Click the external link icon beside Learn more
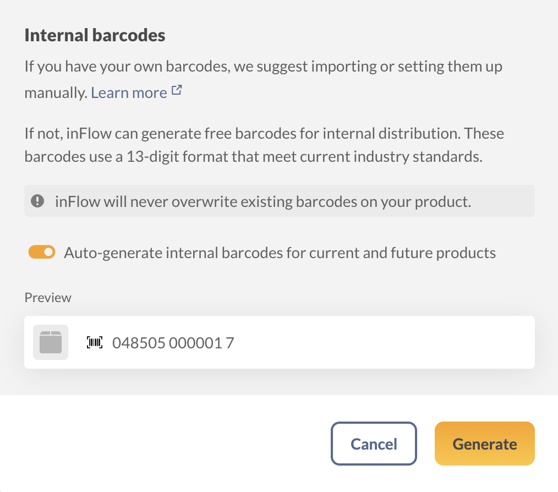This screenshot has width=558, height=492. (x=177, y=91)
